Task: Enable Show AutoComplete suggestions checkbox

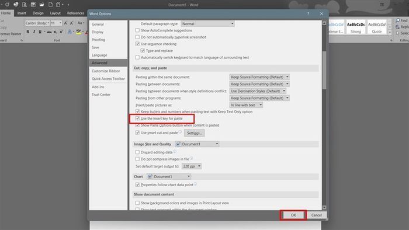Action: 137,30
